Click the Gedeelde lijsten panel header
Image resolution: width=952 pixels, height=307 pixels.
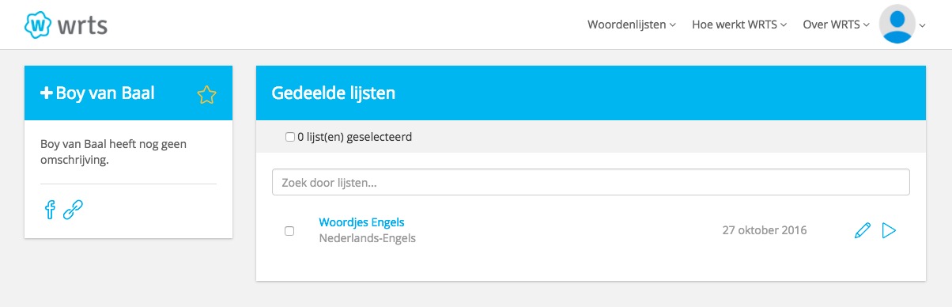click(591, 93)
